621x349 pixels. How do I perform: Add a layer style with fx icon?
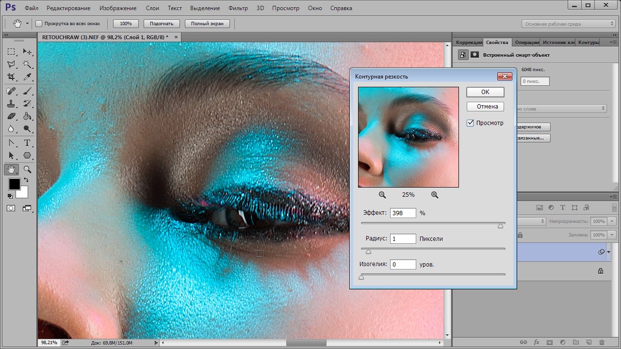[537, 342]
